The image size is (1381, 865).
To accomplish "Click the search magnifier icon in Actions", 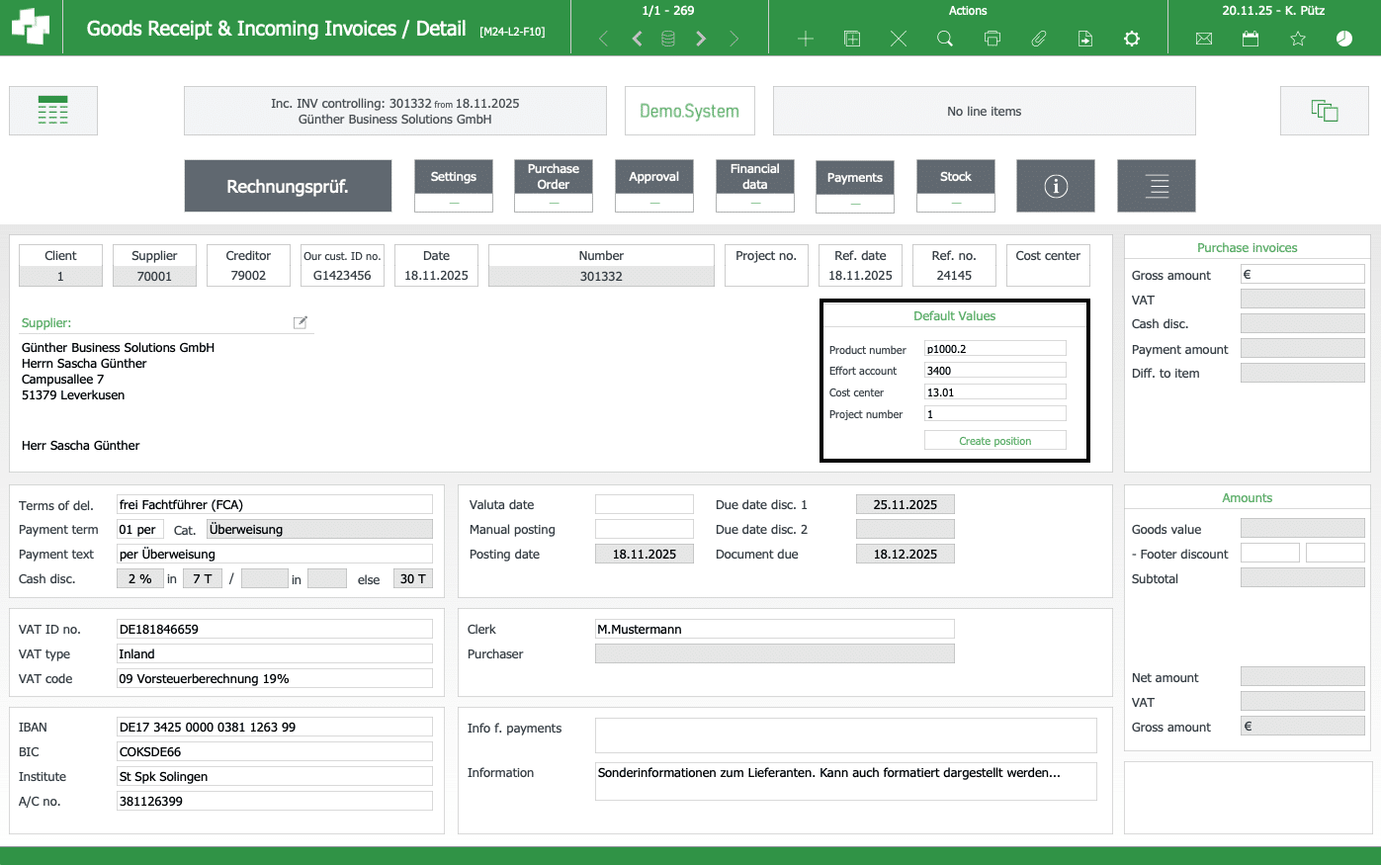I will tap(945, 39).
